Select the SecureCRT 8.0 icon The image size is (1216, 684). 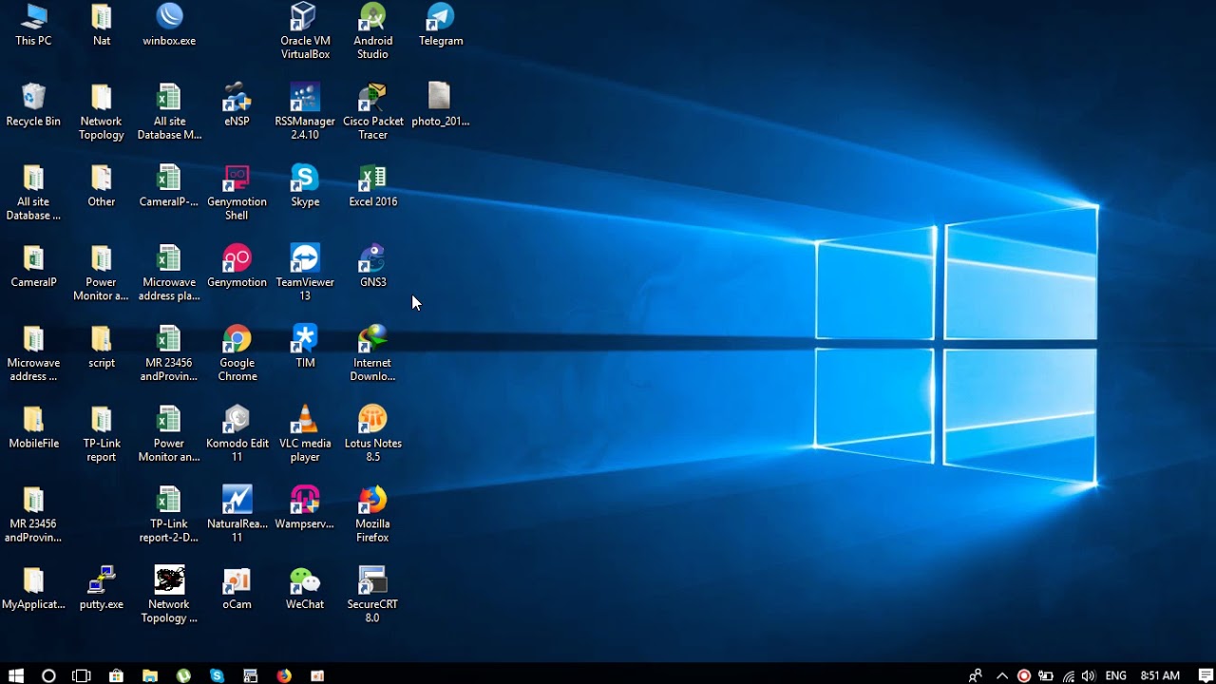tap(372, 596)
